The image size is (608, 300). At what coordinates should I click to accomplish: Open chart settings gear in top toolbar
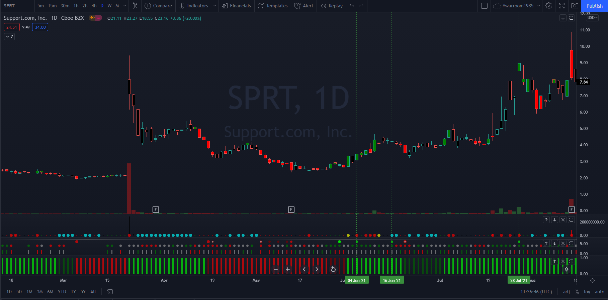[x=549, y=6]
